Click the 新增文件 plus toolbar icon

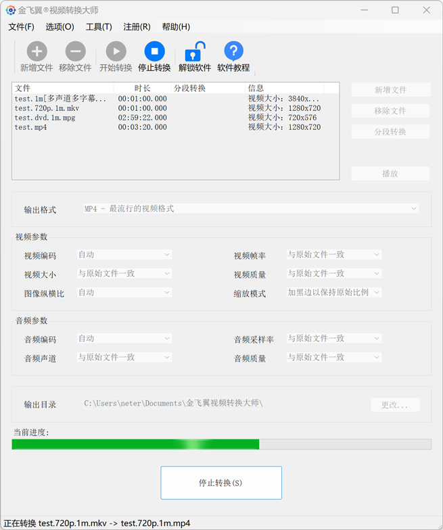pos(37,51)
